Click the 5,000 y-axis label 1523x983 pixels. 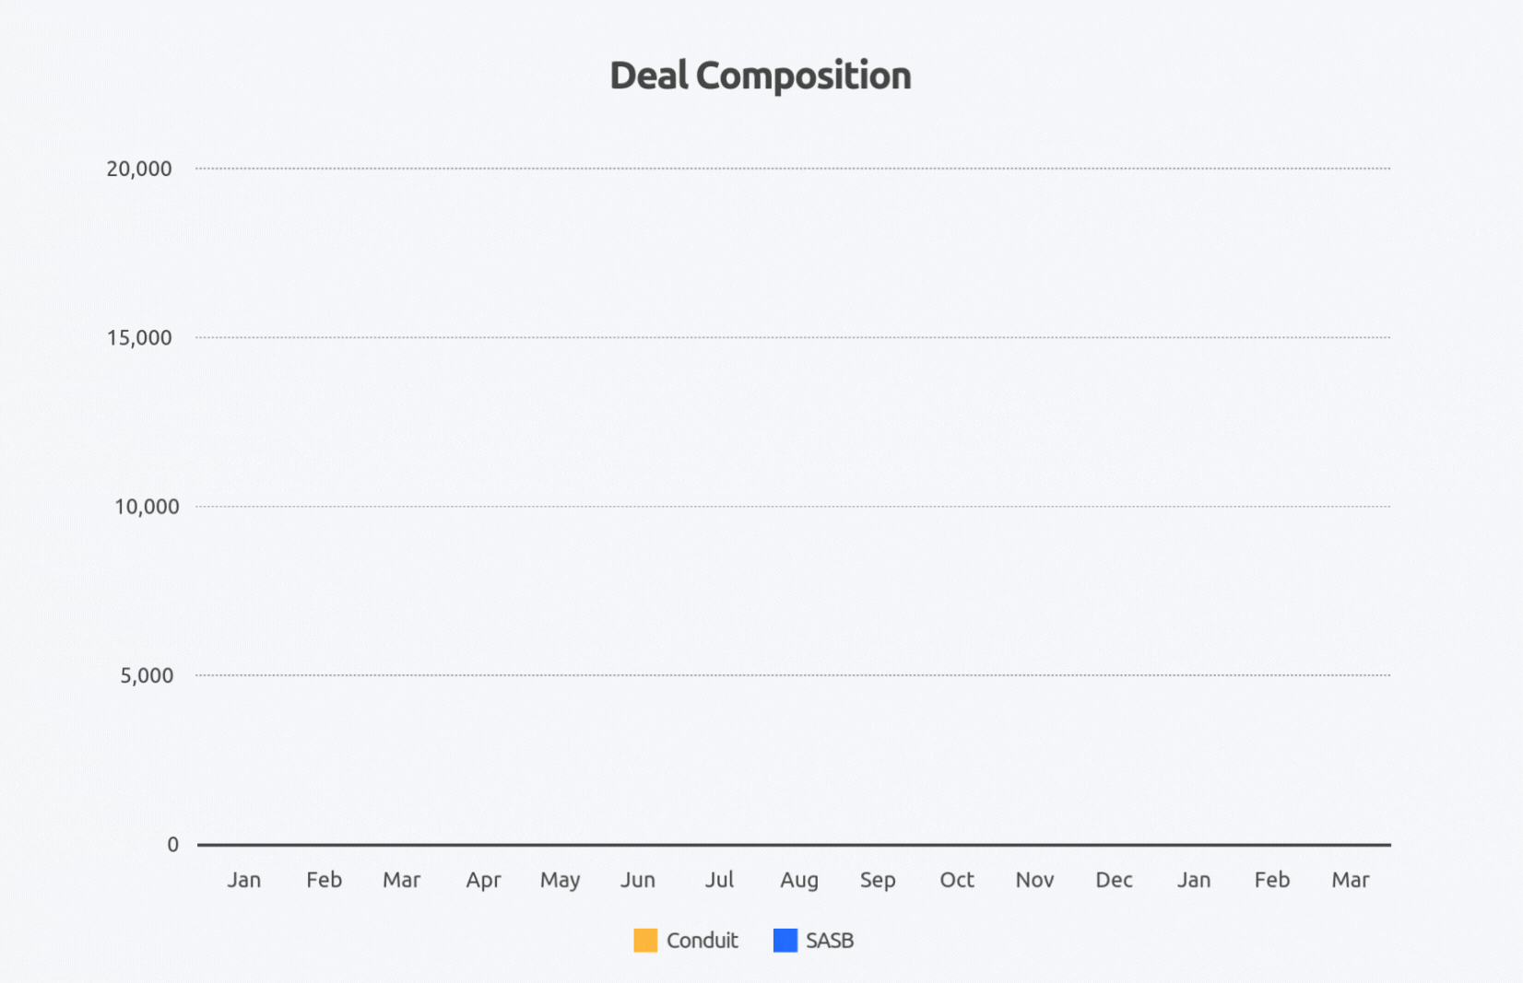click(147, 675)
